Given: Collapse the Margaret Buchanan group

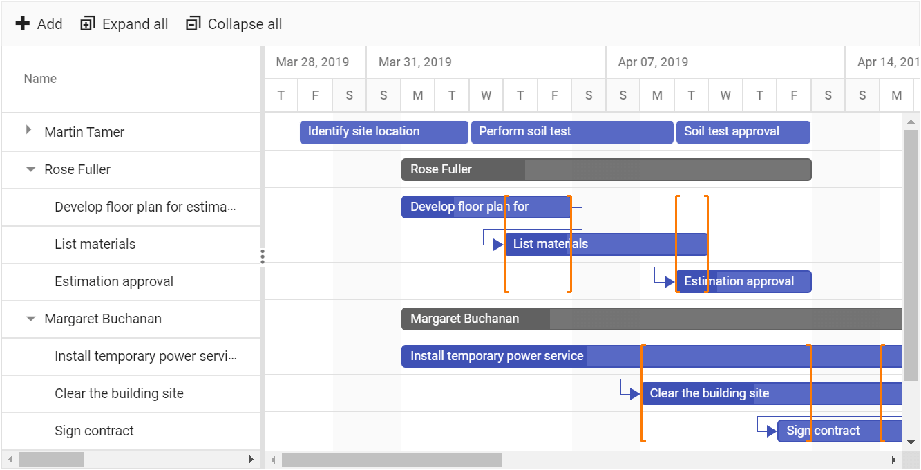Looking at the screenshot, I should [x=30, y=319].
